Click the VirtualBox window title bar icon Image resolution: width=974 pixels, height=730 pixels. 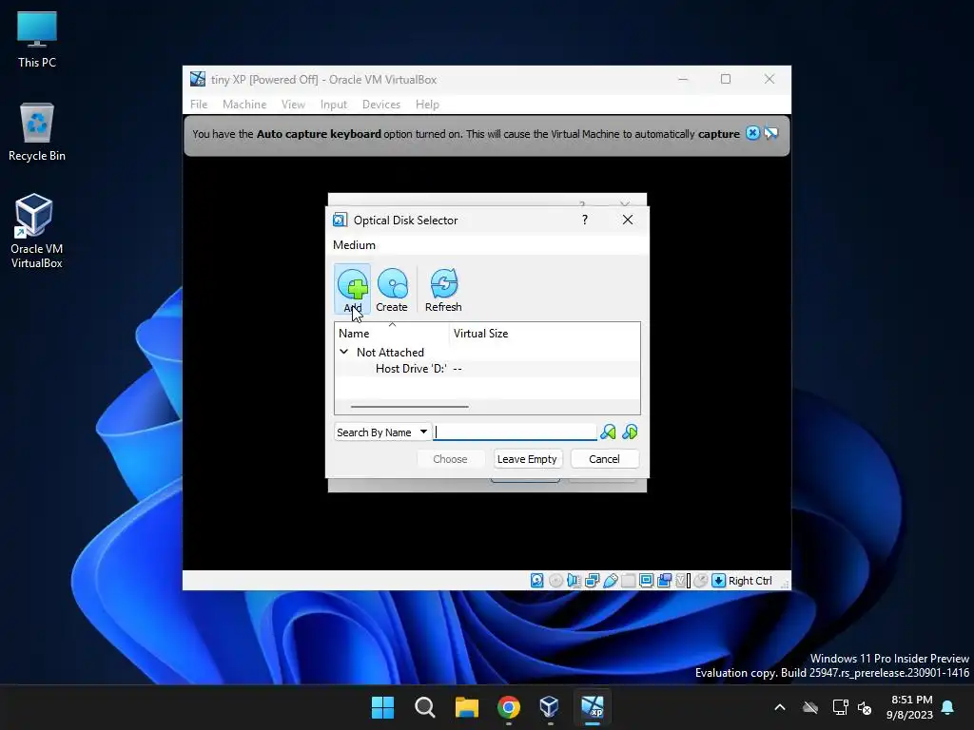[198, 79]
